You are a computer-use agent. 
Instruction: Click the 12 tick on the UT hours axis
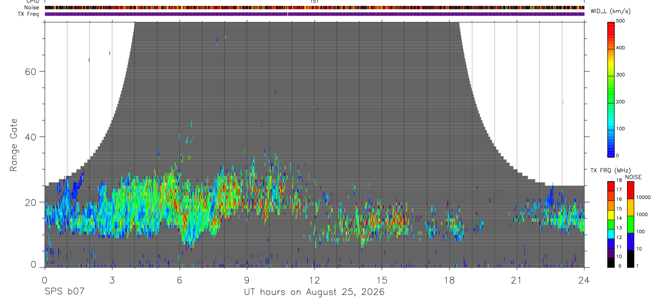[315, 281]
